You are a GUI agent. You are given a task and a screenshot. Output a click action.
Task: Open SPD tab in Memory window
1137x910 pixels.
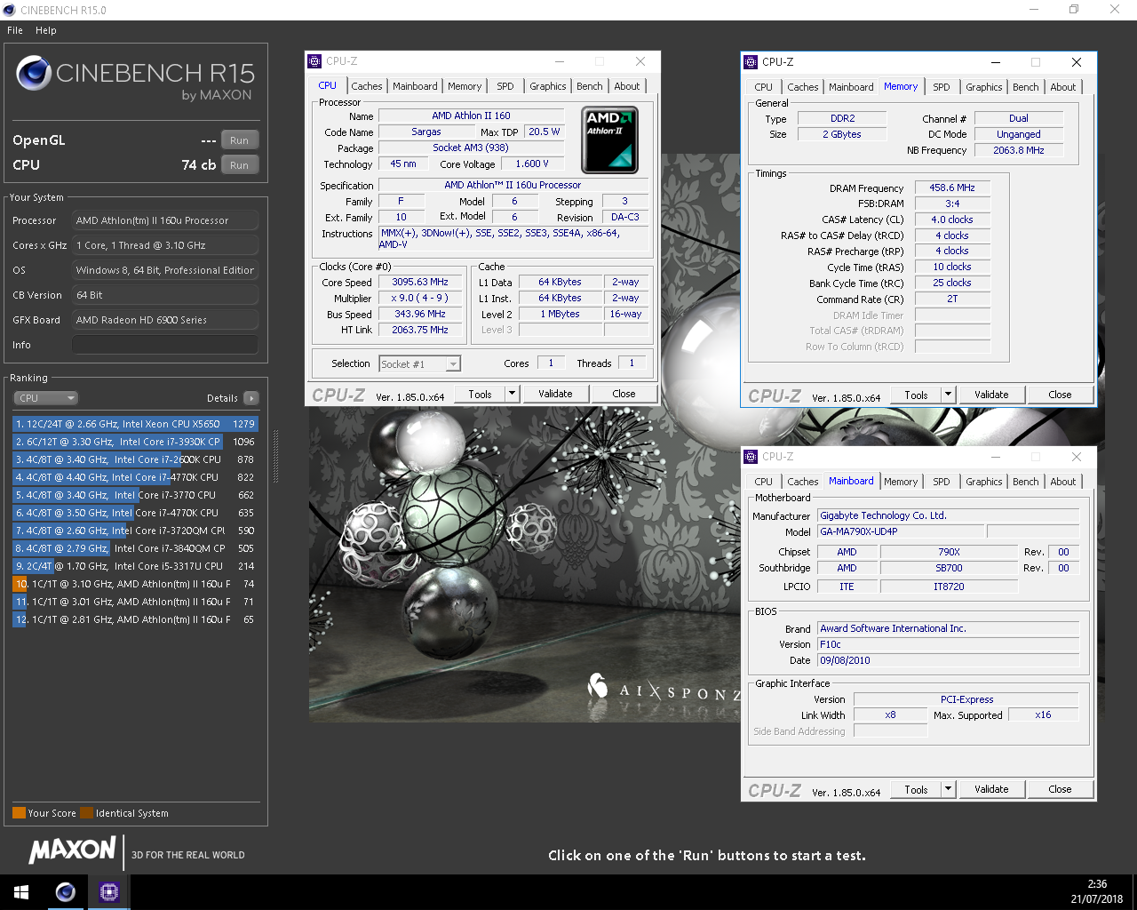click(x=942, y=87)
